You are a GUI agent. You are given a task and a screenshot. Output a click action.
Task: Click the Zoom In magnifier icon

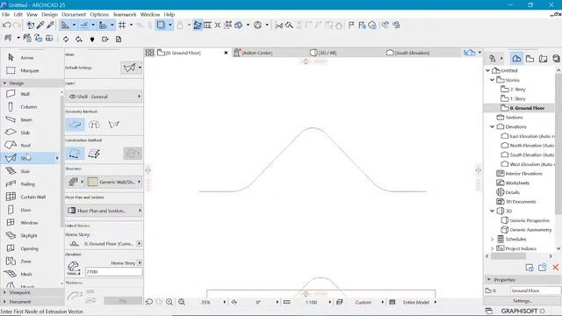(x=169, y=302)
